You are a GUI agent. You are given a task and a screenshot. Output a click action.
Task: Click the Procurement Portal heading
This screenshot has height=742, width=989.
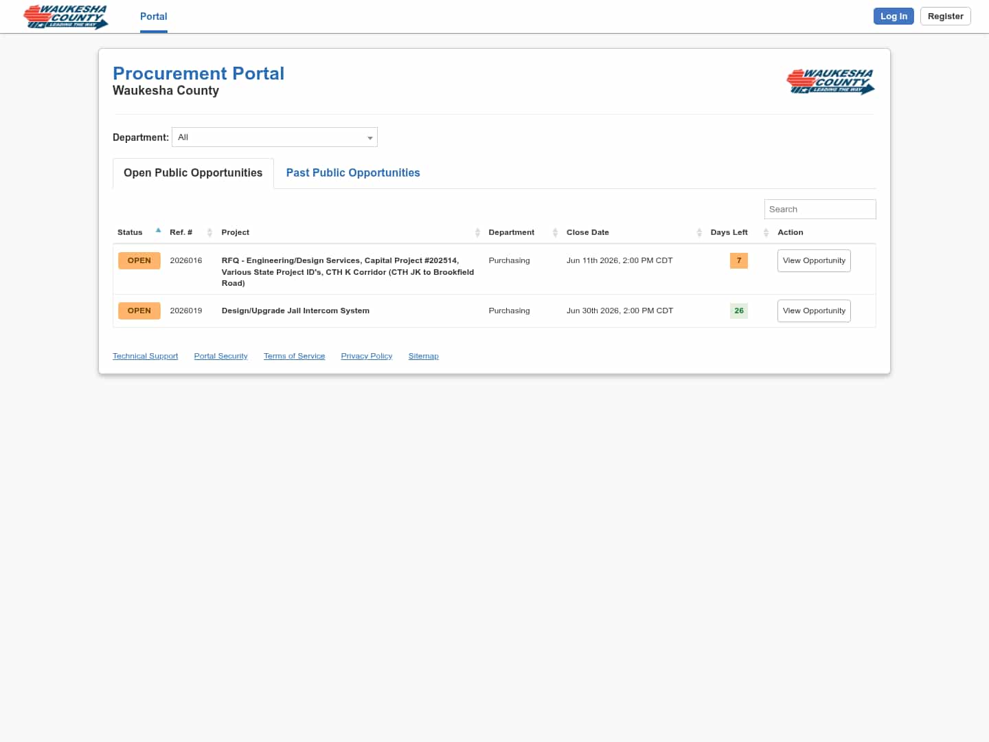[x=198, y=74]
